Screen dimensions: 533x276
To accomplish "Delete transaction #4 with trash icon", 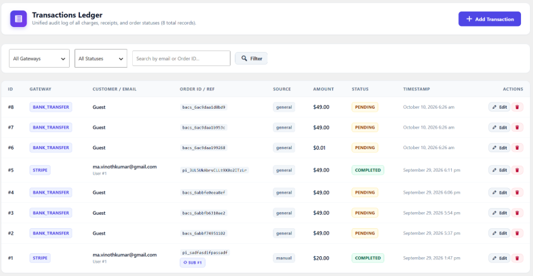I will [517, 192].
